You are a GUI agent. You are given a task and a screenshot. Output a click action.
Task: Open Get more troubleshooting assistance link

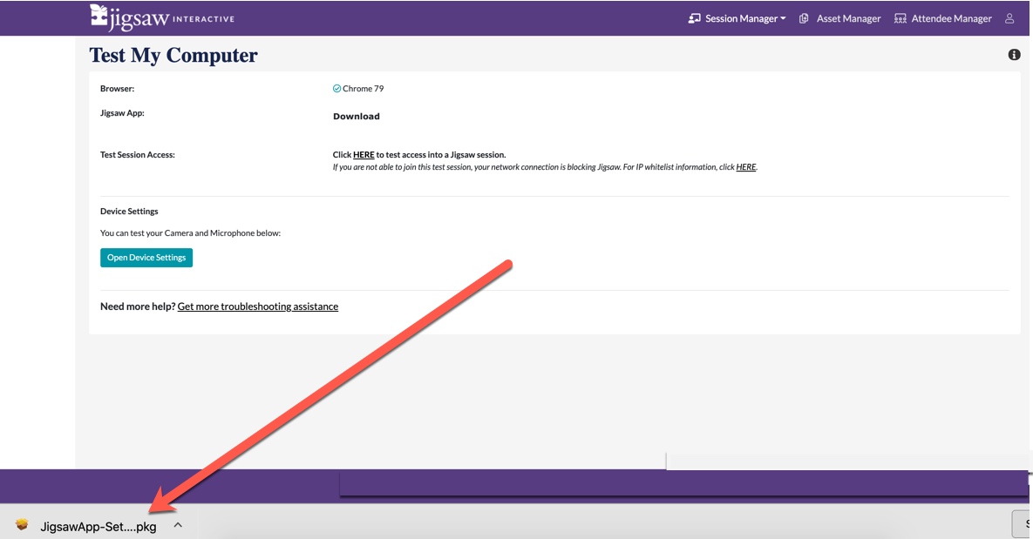(257, 307)
